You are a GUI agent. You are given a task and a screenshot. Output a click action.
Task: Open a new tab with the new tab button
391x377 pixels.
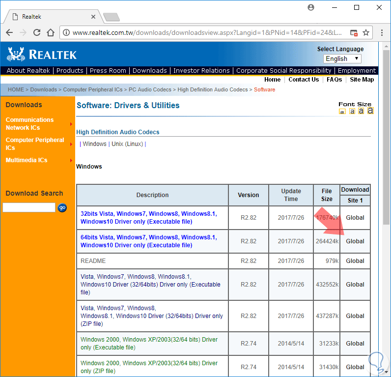pos(112,17)
